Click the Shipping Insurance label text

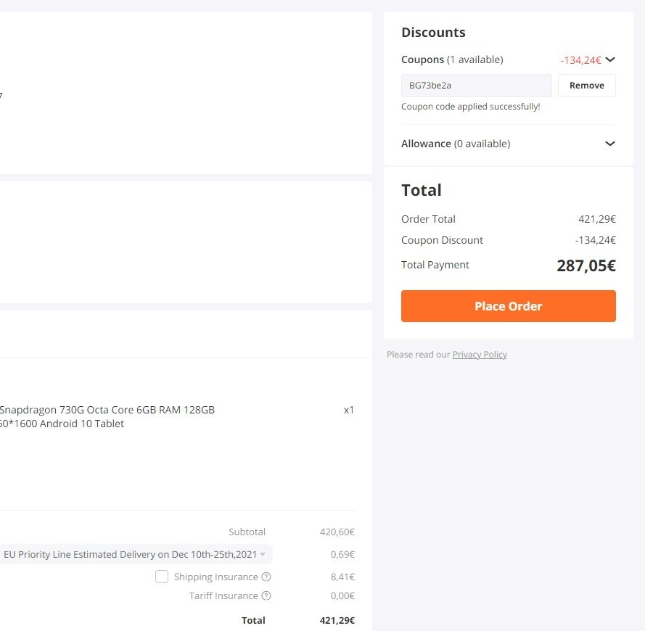click(216, 577)
